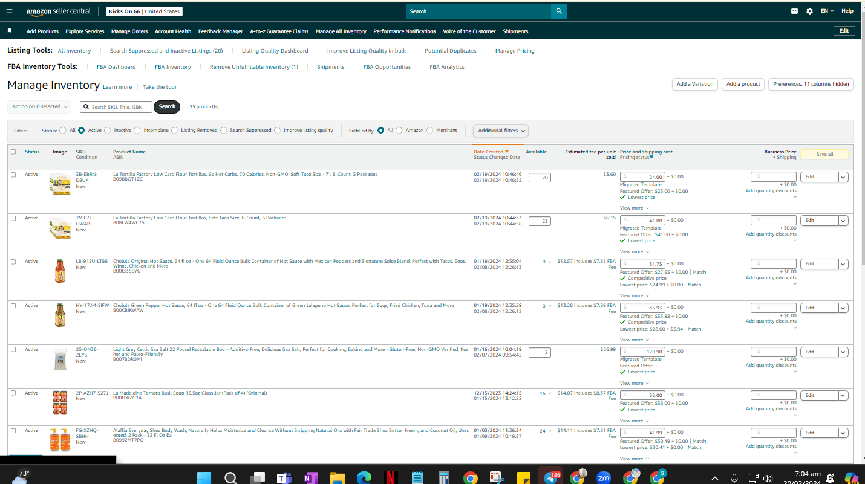Click the Add a product button

click(x=743, y=84)
